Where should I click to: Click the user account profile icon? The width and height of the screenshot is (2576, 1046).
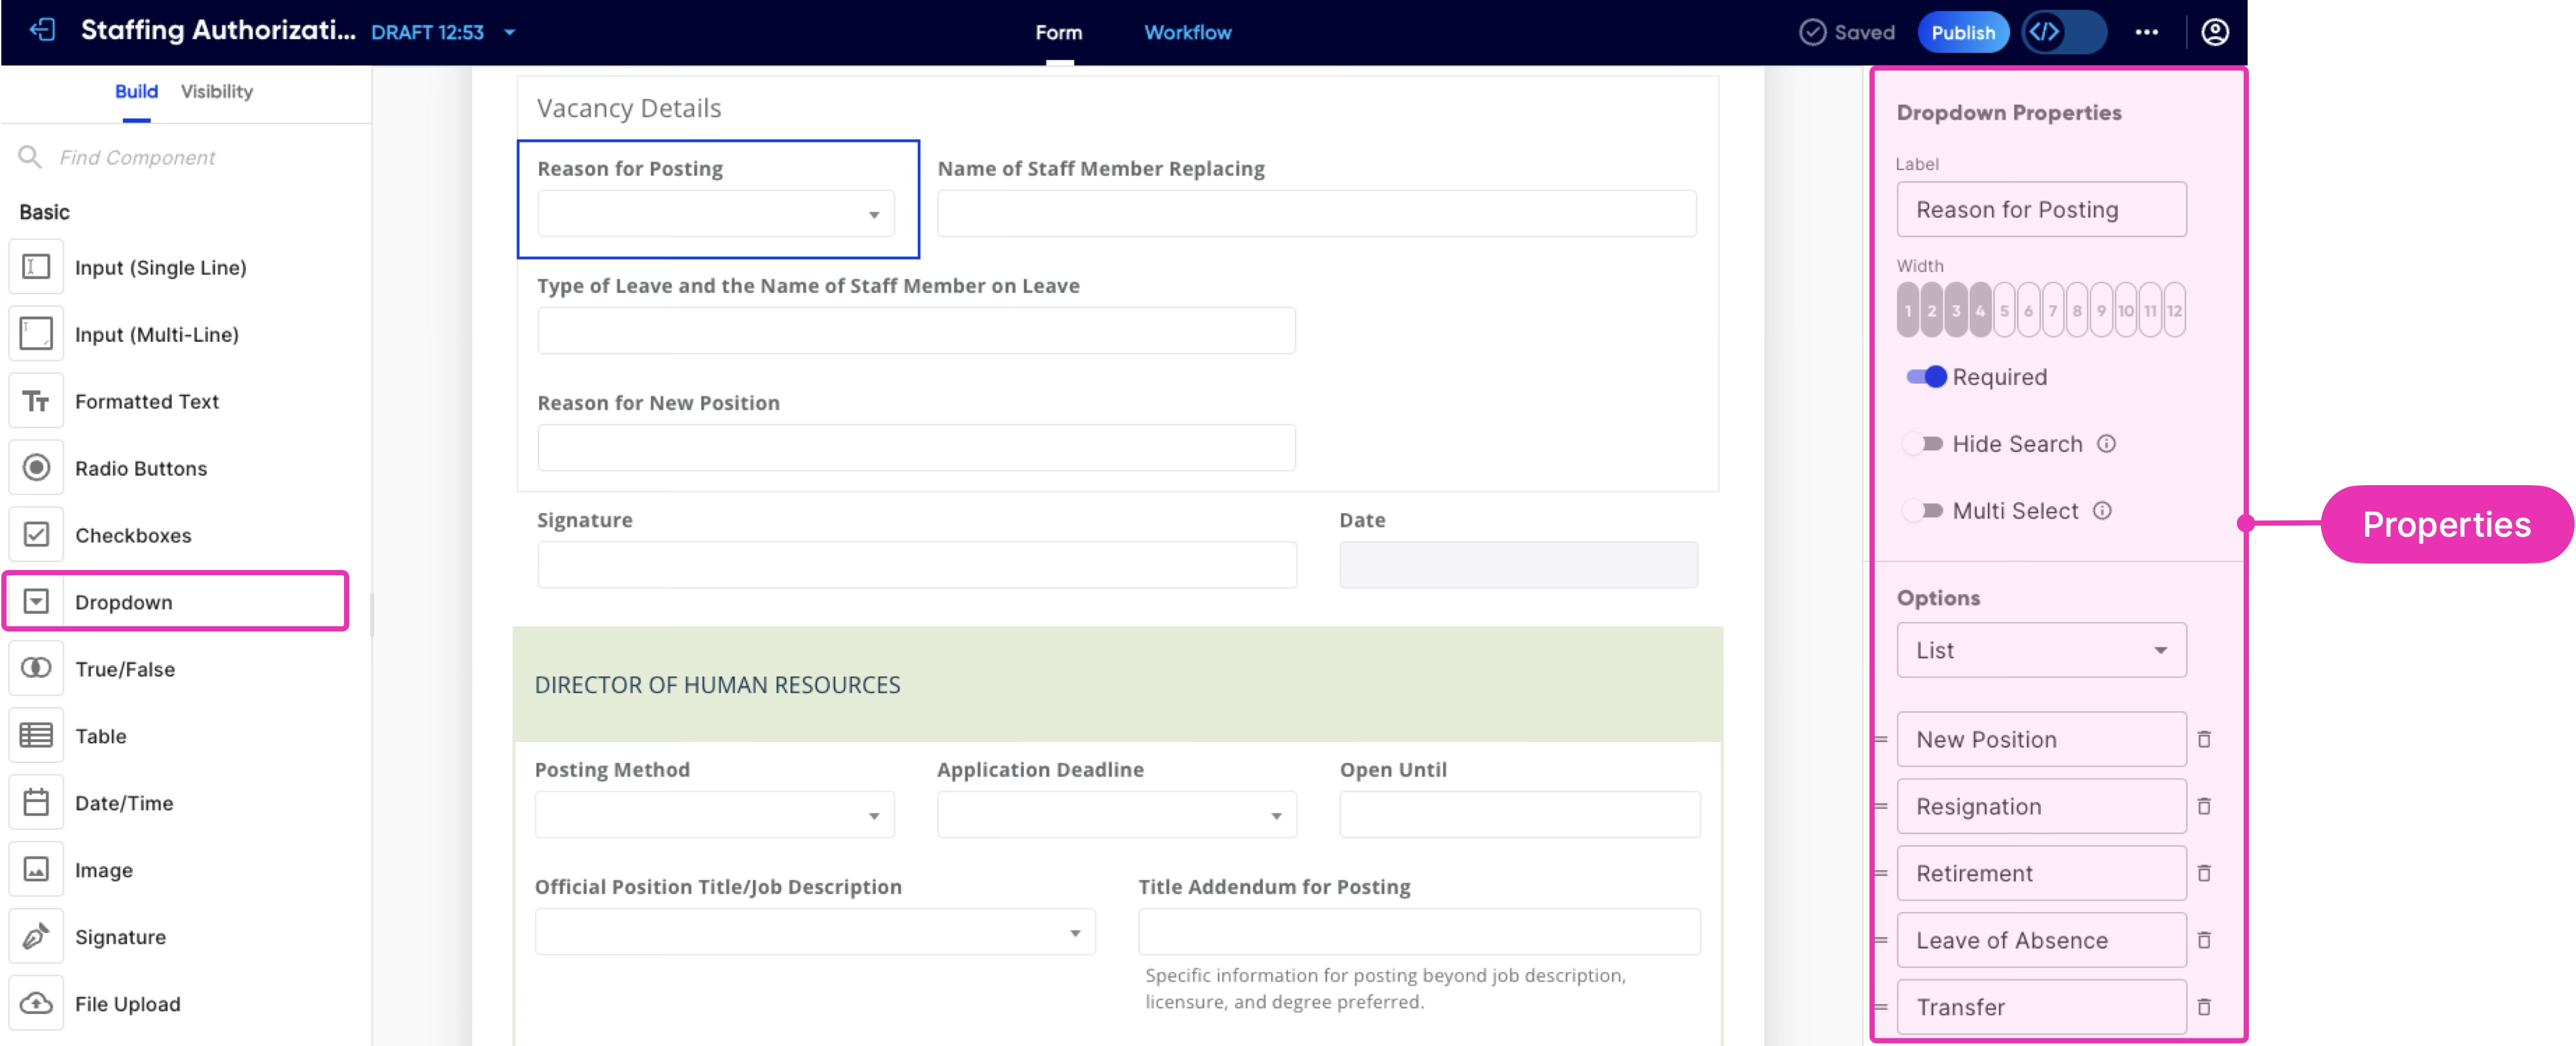[x=2214, y=32]
